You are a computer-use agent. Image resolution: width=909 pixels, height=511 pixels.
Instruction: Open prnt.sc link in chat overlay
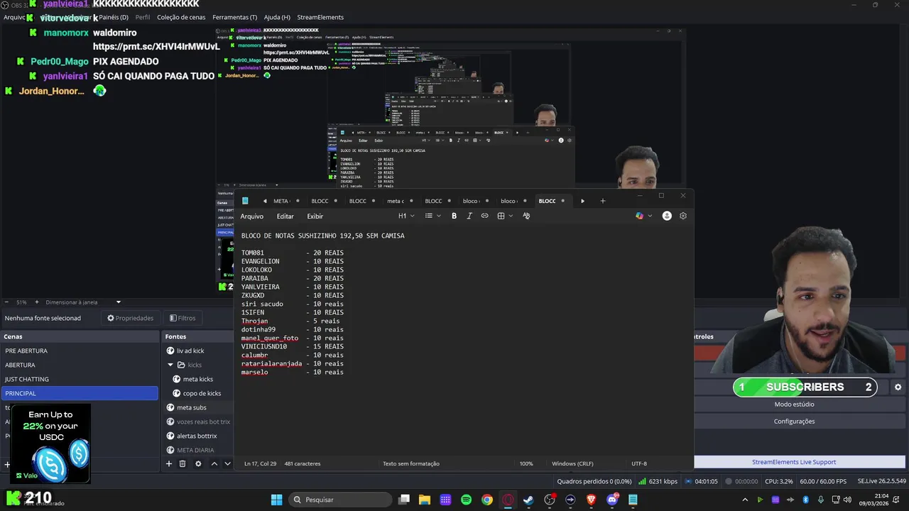pos(156,47)
